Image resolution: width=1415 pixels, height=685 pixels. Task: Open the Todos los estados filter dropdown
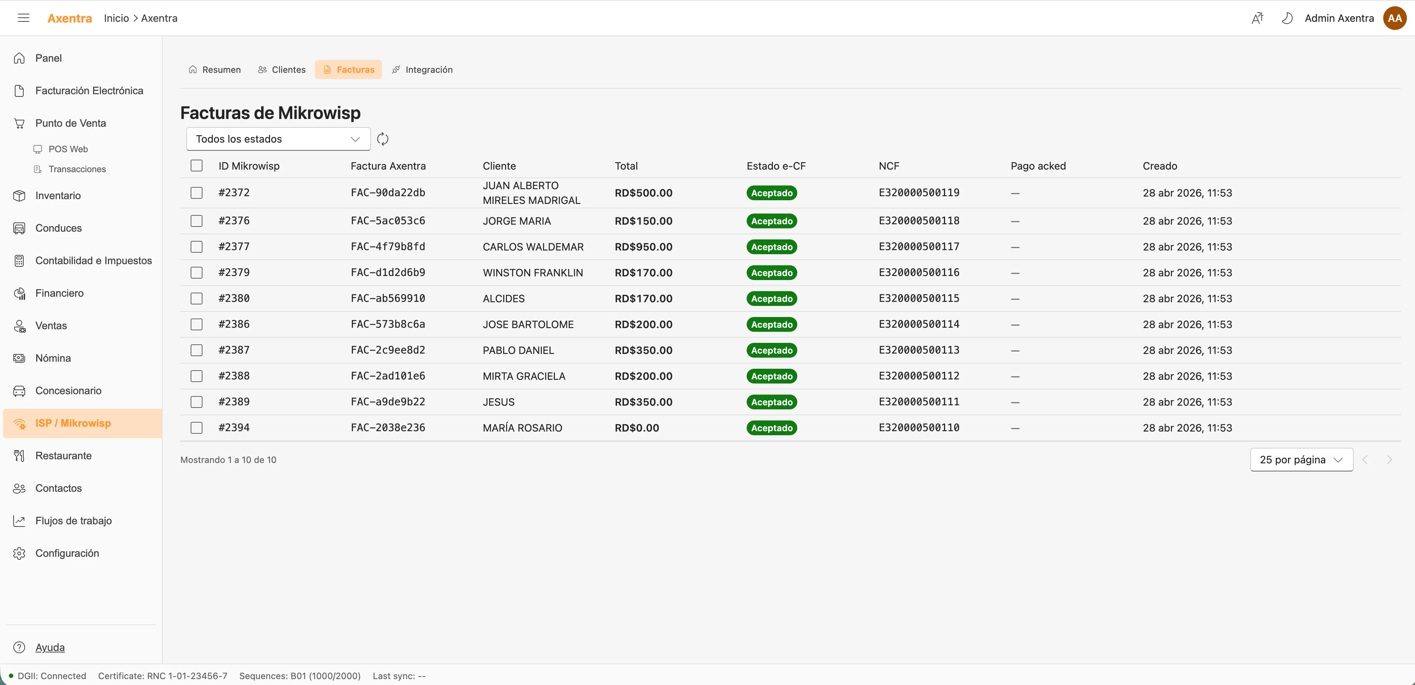pos(279,139)
